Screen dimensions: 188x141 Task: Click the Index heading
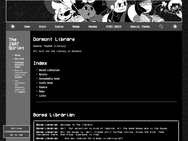point(40,63)
